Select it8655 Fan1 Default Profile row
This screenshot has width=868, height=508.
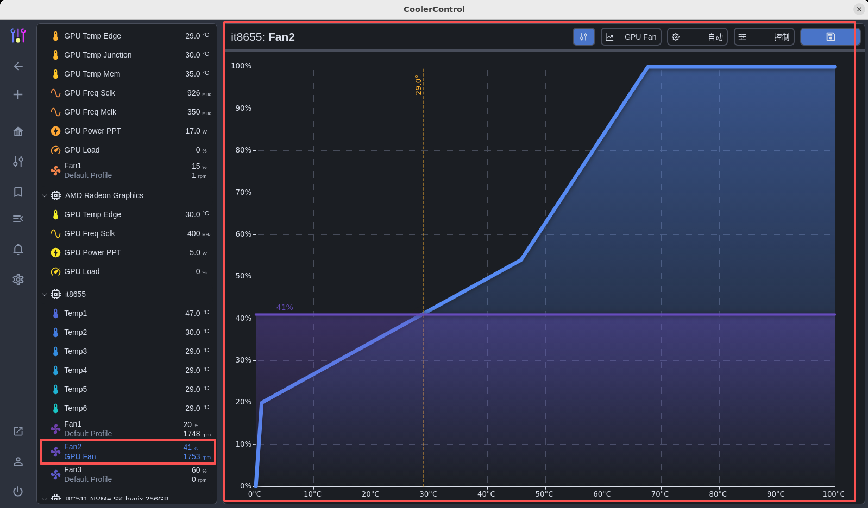[x=128, y=429]
